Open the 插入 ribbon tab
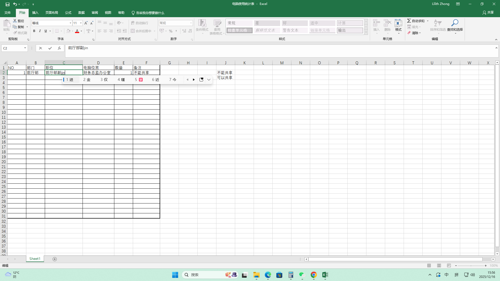Viewport: 500px width, 281px height. click(35, 13)
